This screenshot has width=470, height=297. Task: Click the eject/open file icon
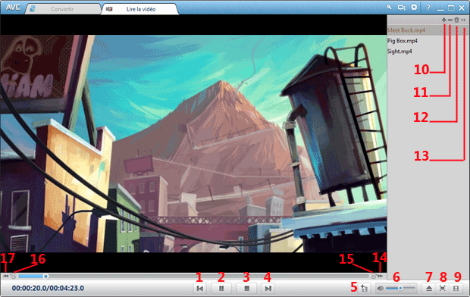[429, 289]
